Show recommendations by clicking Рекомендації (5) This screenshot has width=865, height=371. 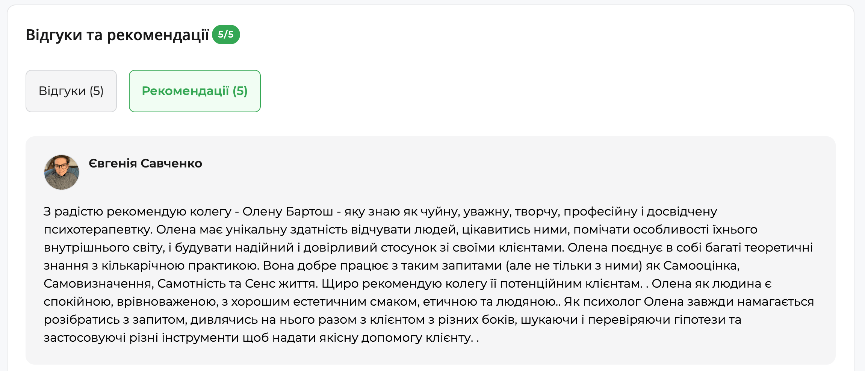(194, 91)
